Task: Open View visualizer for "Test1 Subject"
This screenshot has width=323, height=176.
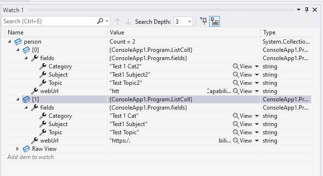Action: (242, 124)
